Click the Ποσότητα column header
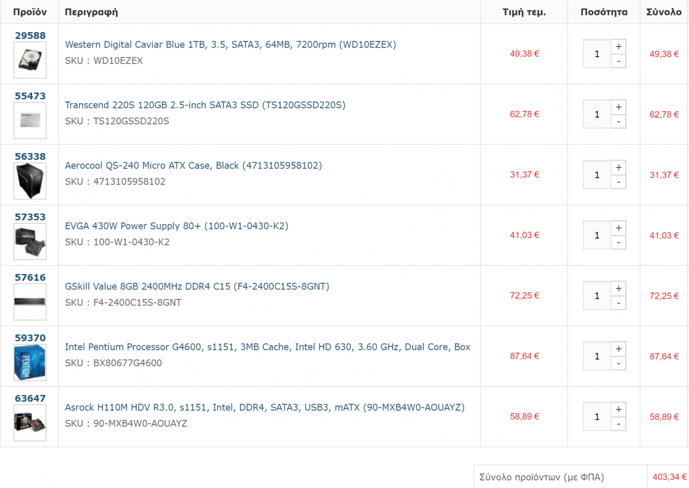This screenshot has height=488, width=689. click(604, 12)
